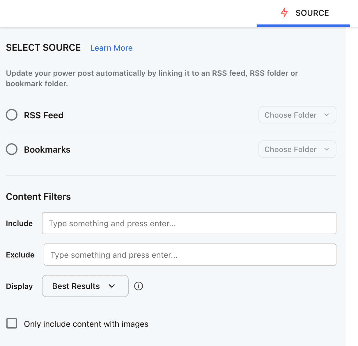
Task: Click the chevron in RSS Feed folder selector
Action: pos(327,115)
